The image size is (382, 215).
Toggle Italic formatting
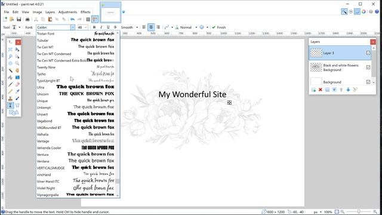pos(101,27)
